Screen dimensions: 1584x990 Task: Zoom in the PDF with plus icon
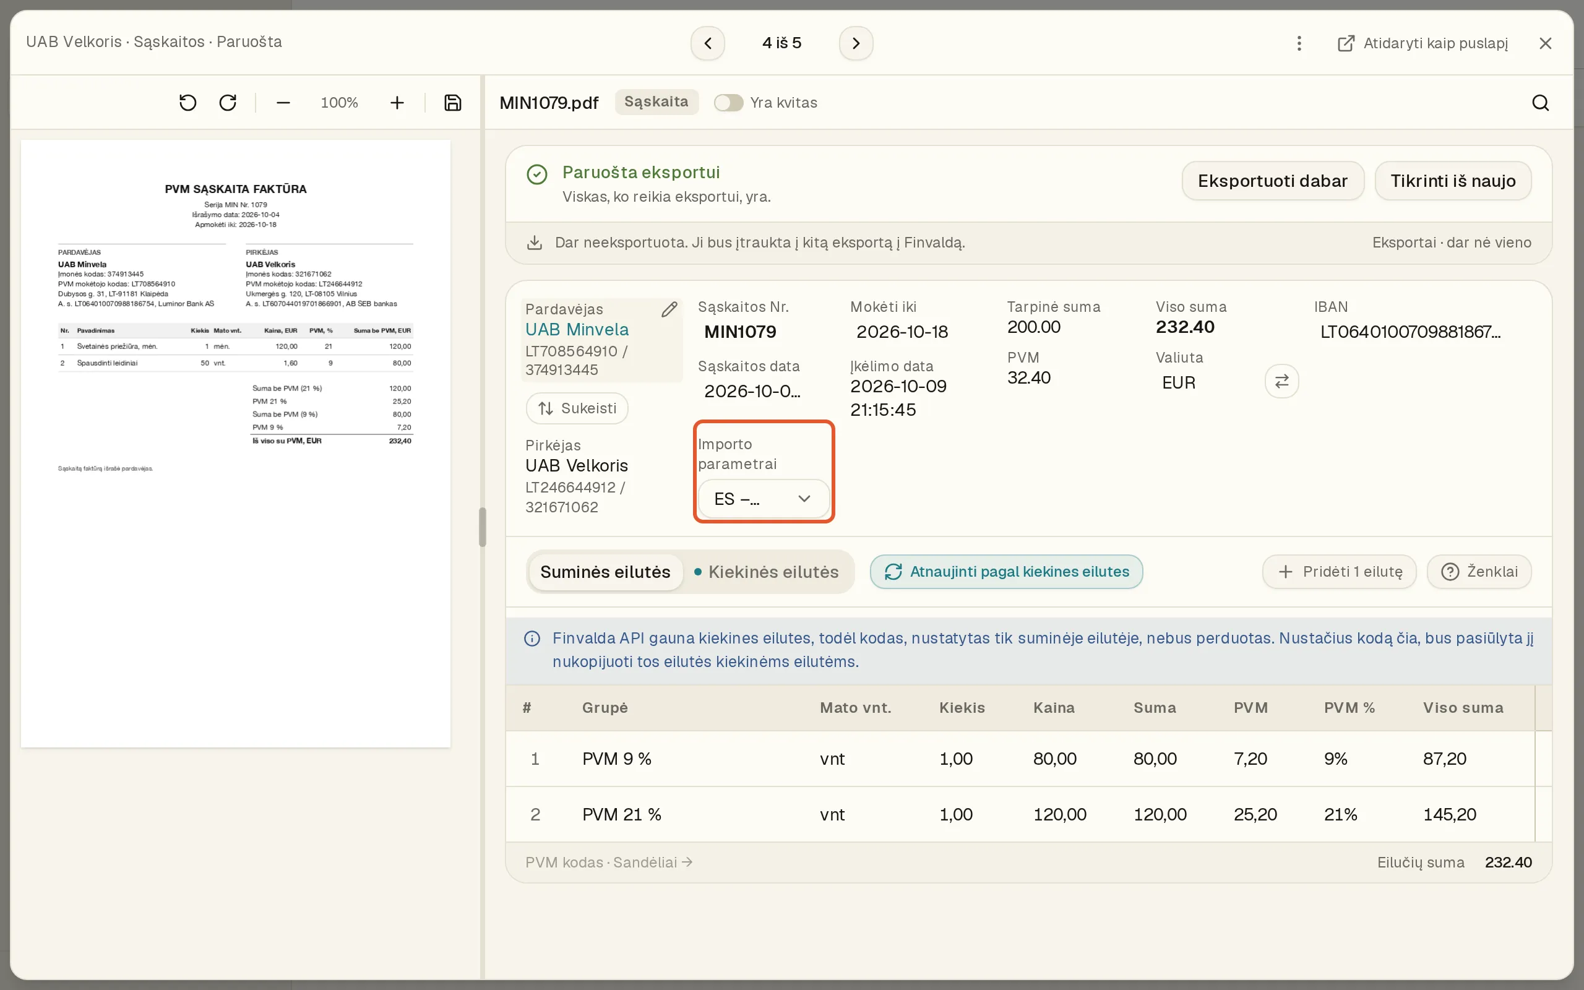click(x=397, y=103)
